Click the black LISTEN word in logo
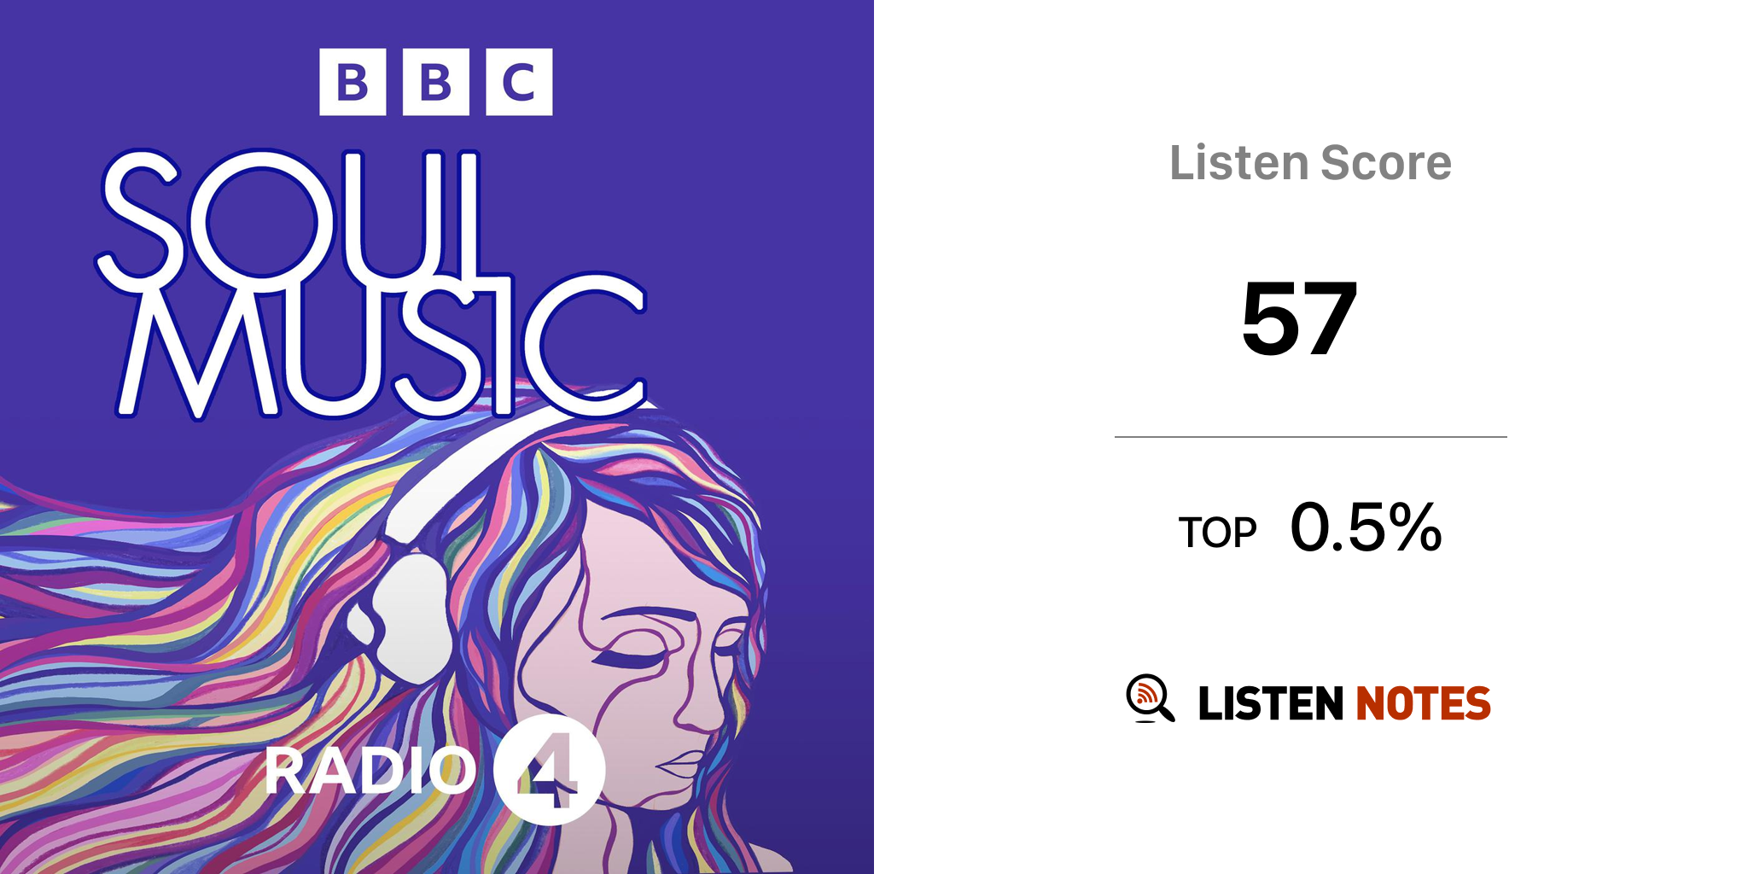This screenshot has height=874, width=1748. coord(1270,703)
